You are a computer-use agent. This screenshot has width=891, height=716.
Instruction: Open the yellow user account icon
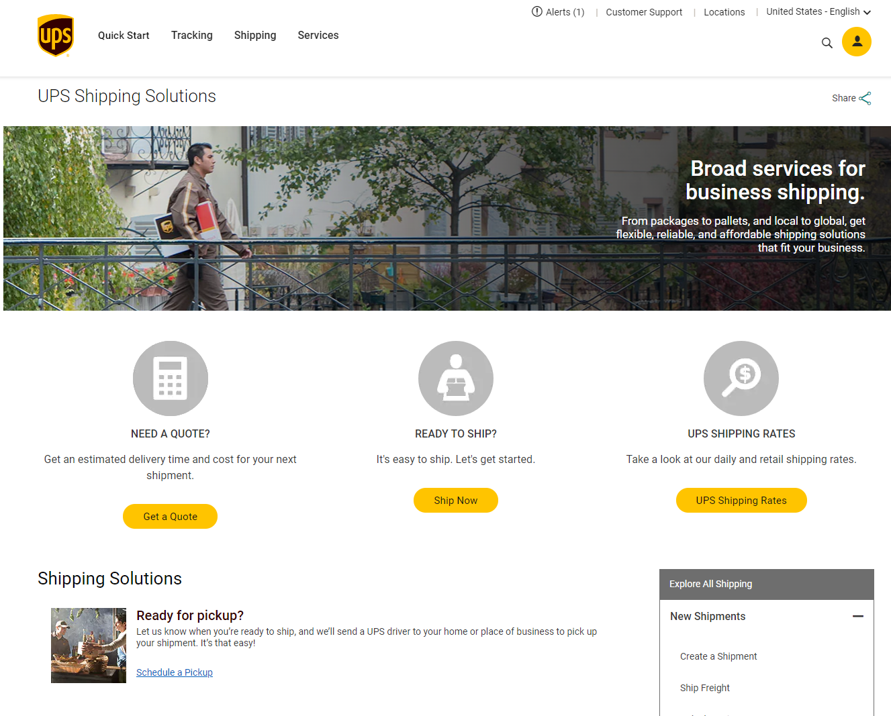pos(857,42)
